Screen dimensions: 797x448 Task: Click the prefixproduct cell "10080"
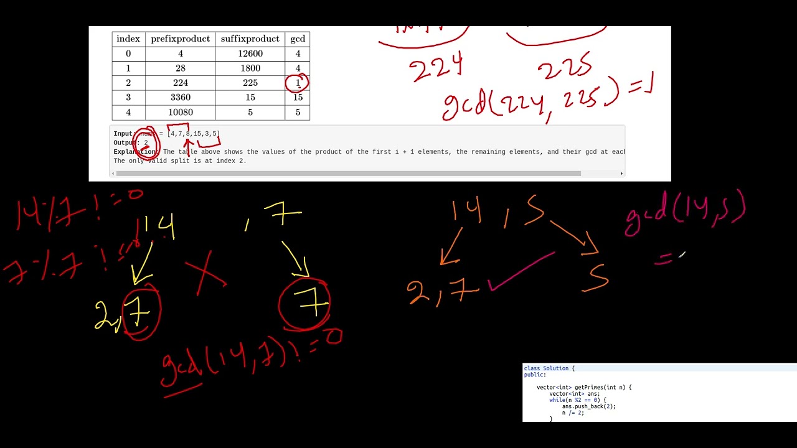(181, 112)
